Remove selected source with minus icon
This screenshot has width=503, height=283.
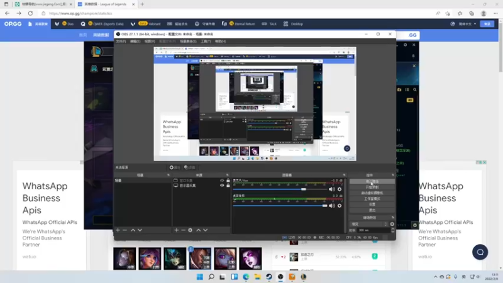[x=183, y=230]
